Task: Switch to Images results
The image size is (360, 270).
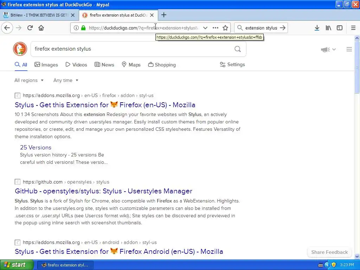Action: tap(46, 65)
